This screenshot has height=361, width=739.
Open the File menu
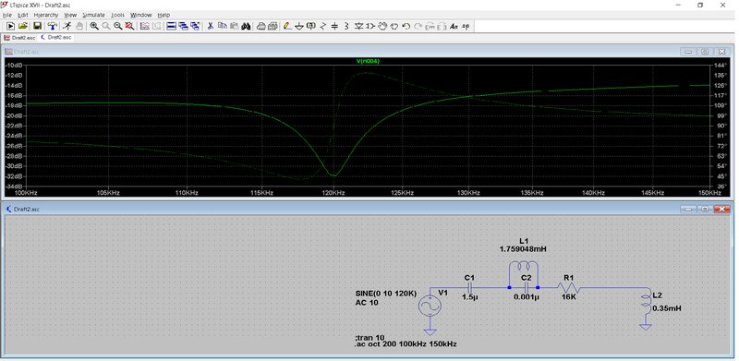pyautogui.click(x=7, y=15)
